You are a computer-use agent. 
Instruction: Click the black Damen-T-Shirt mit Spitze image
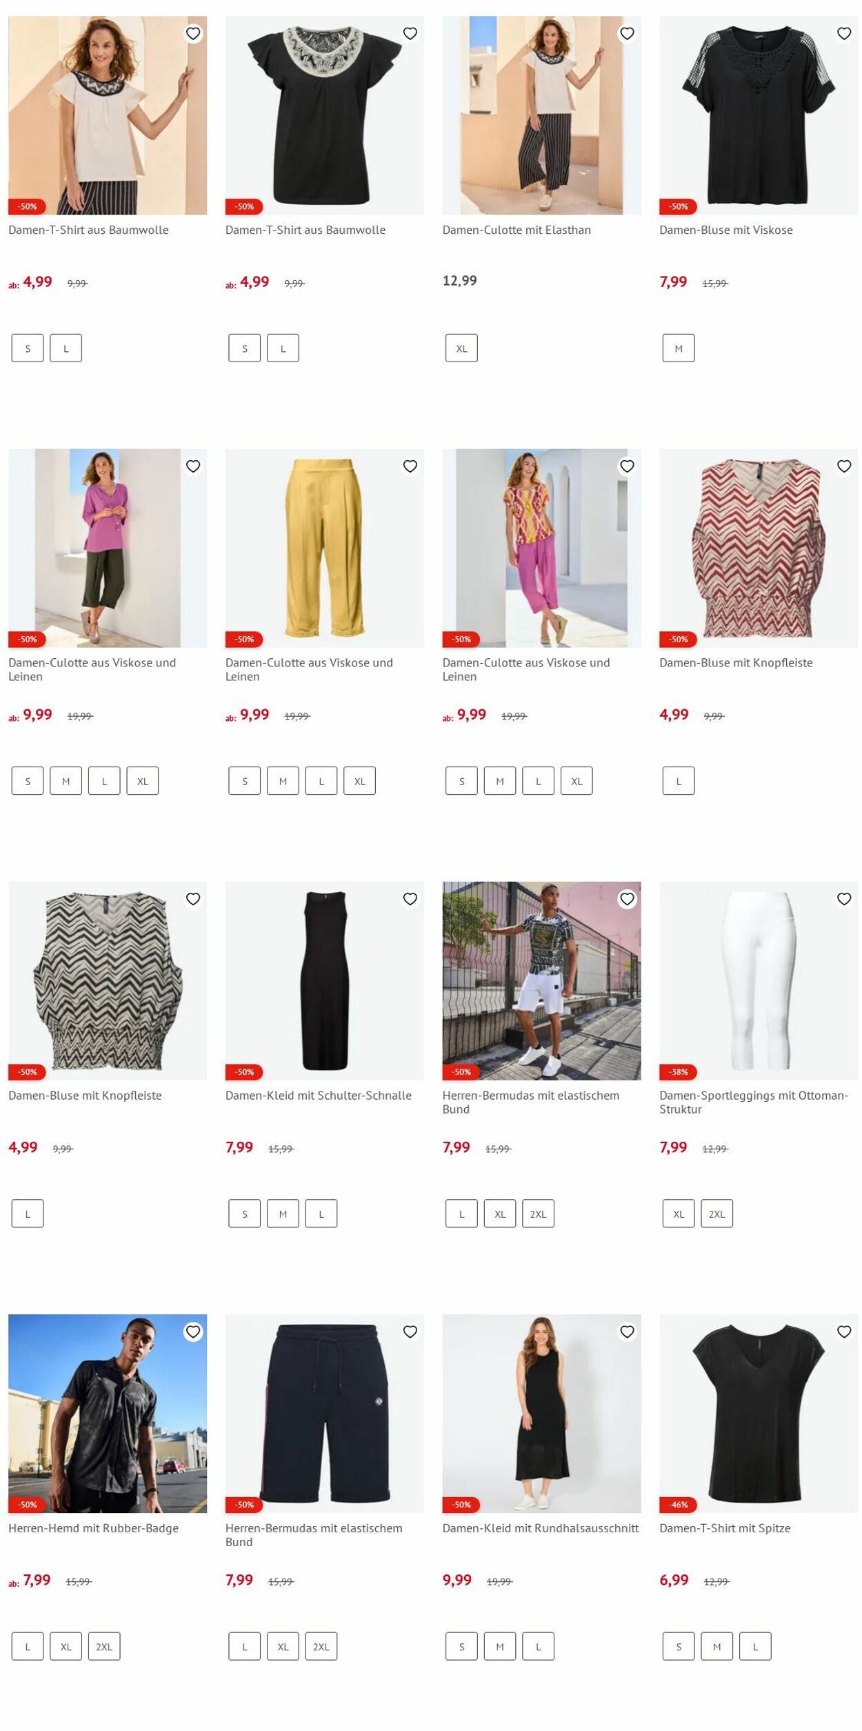tap(759, 1413)
